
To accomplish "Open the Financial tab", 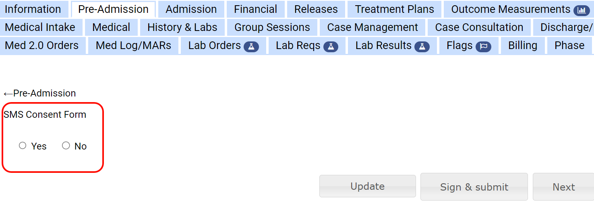I will (255, 9).
